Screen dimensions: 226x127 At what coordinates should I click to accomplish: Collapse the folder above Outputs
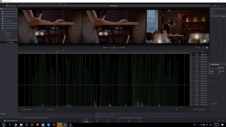[x=7, y=40]
